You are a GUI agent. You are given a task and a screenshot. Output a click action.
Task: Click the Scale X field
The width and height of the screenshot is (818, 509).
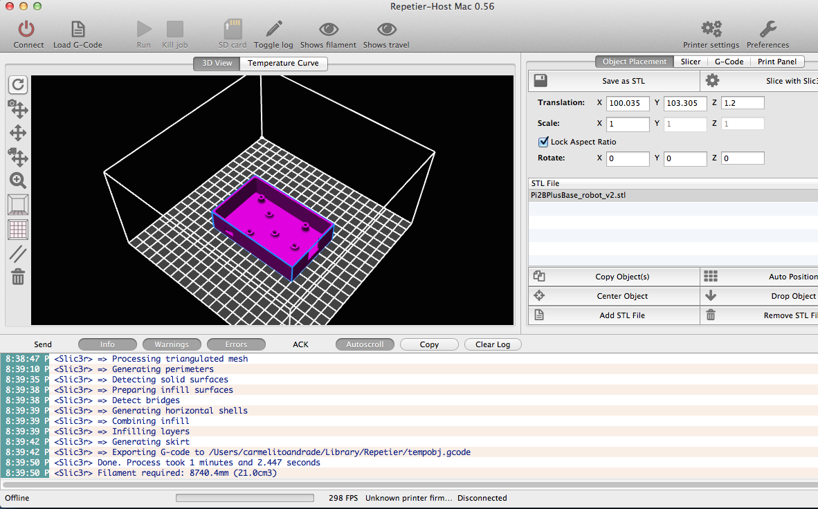tap(628, 124)
